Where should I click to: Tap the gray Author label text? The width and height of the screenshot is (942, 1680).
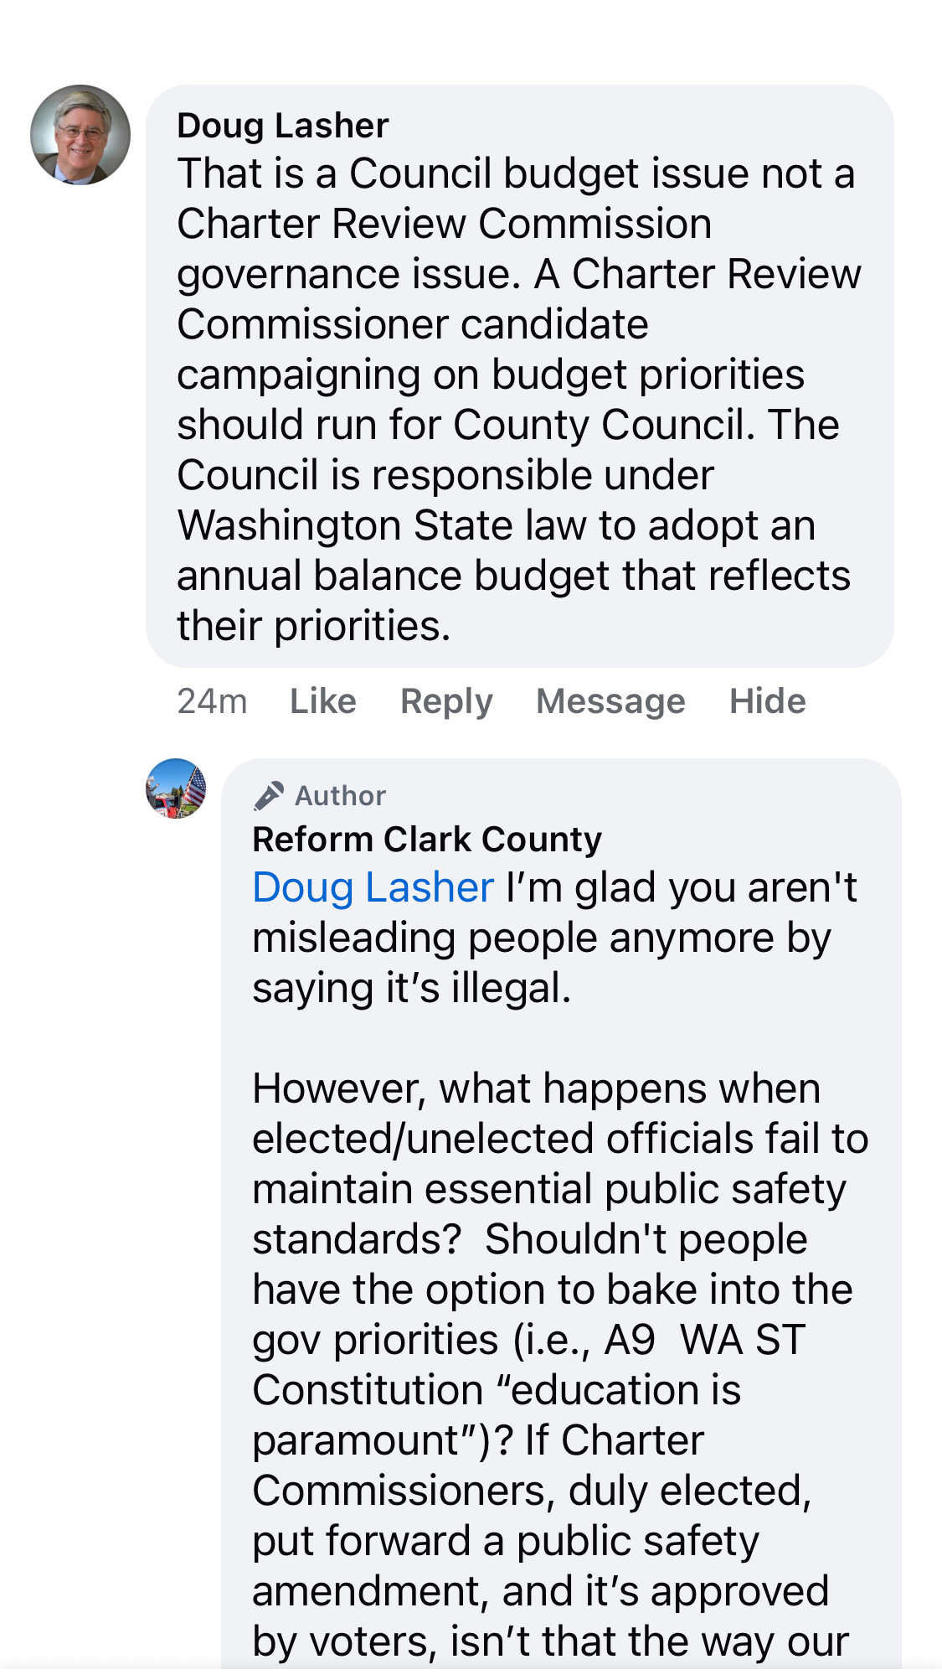coord(340,796)
